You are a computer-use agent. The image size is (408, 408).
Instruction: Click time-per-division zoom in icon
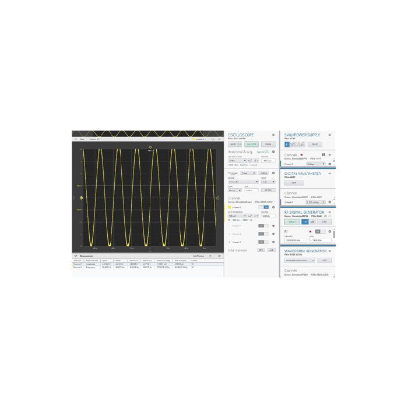[256, 160]
